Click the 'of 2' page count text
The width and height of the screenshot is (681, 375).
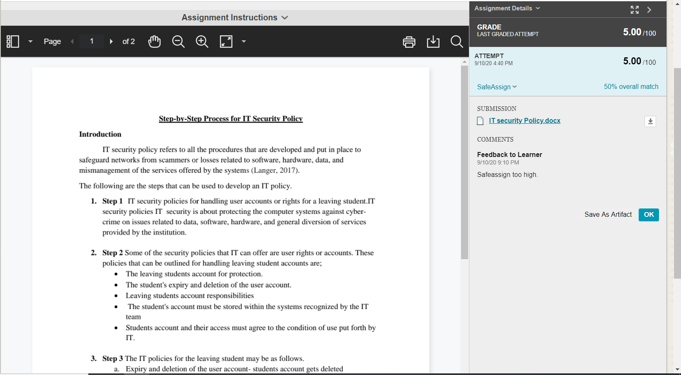coord(129,42)
